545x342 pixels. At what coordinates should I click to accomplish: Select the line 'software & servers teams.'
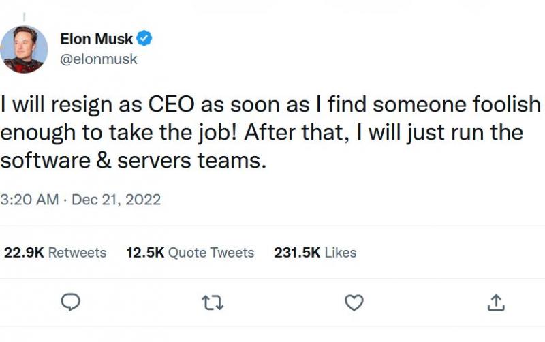(x=134, y=161)
